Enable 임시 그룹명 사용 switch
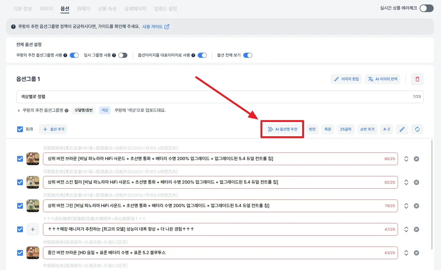Viewport: 441px width, 270px height. click(123, 55)
